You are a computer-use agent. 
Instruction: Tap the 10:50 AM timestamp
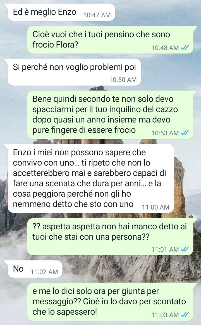point(123,80)
